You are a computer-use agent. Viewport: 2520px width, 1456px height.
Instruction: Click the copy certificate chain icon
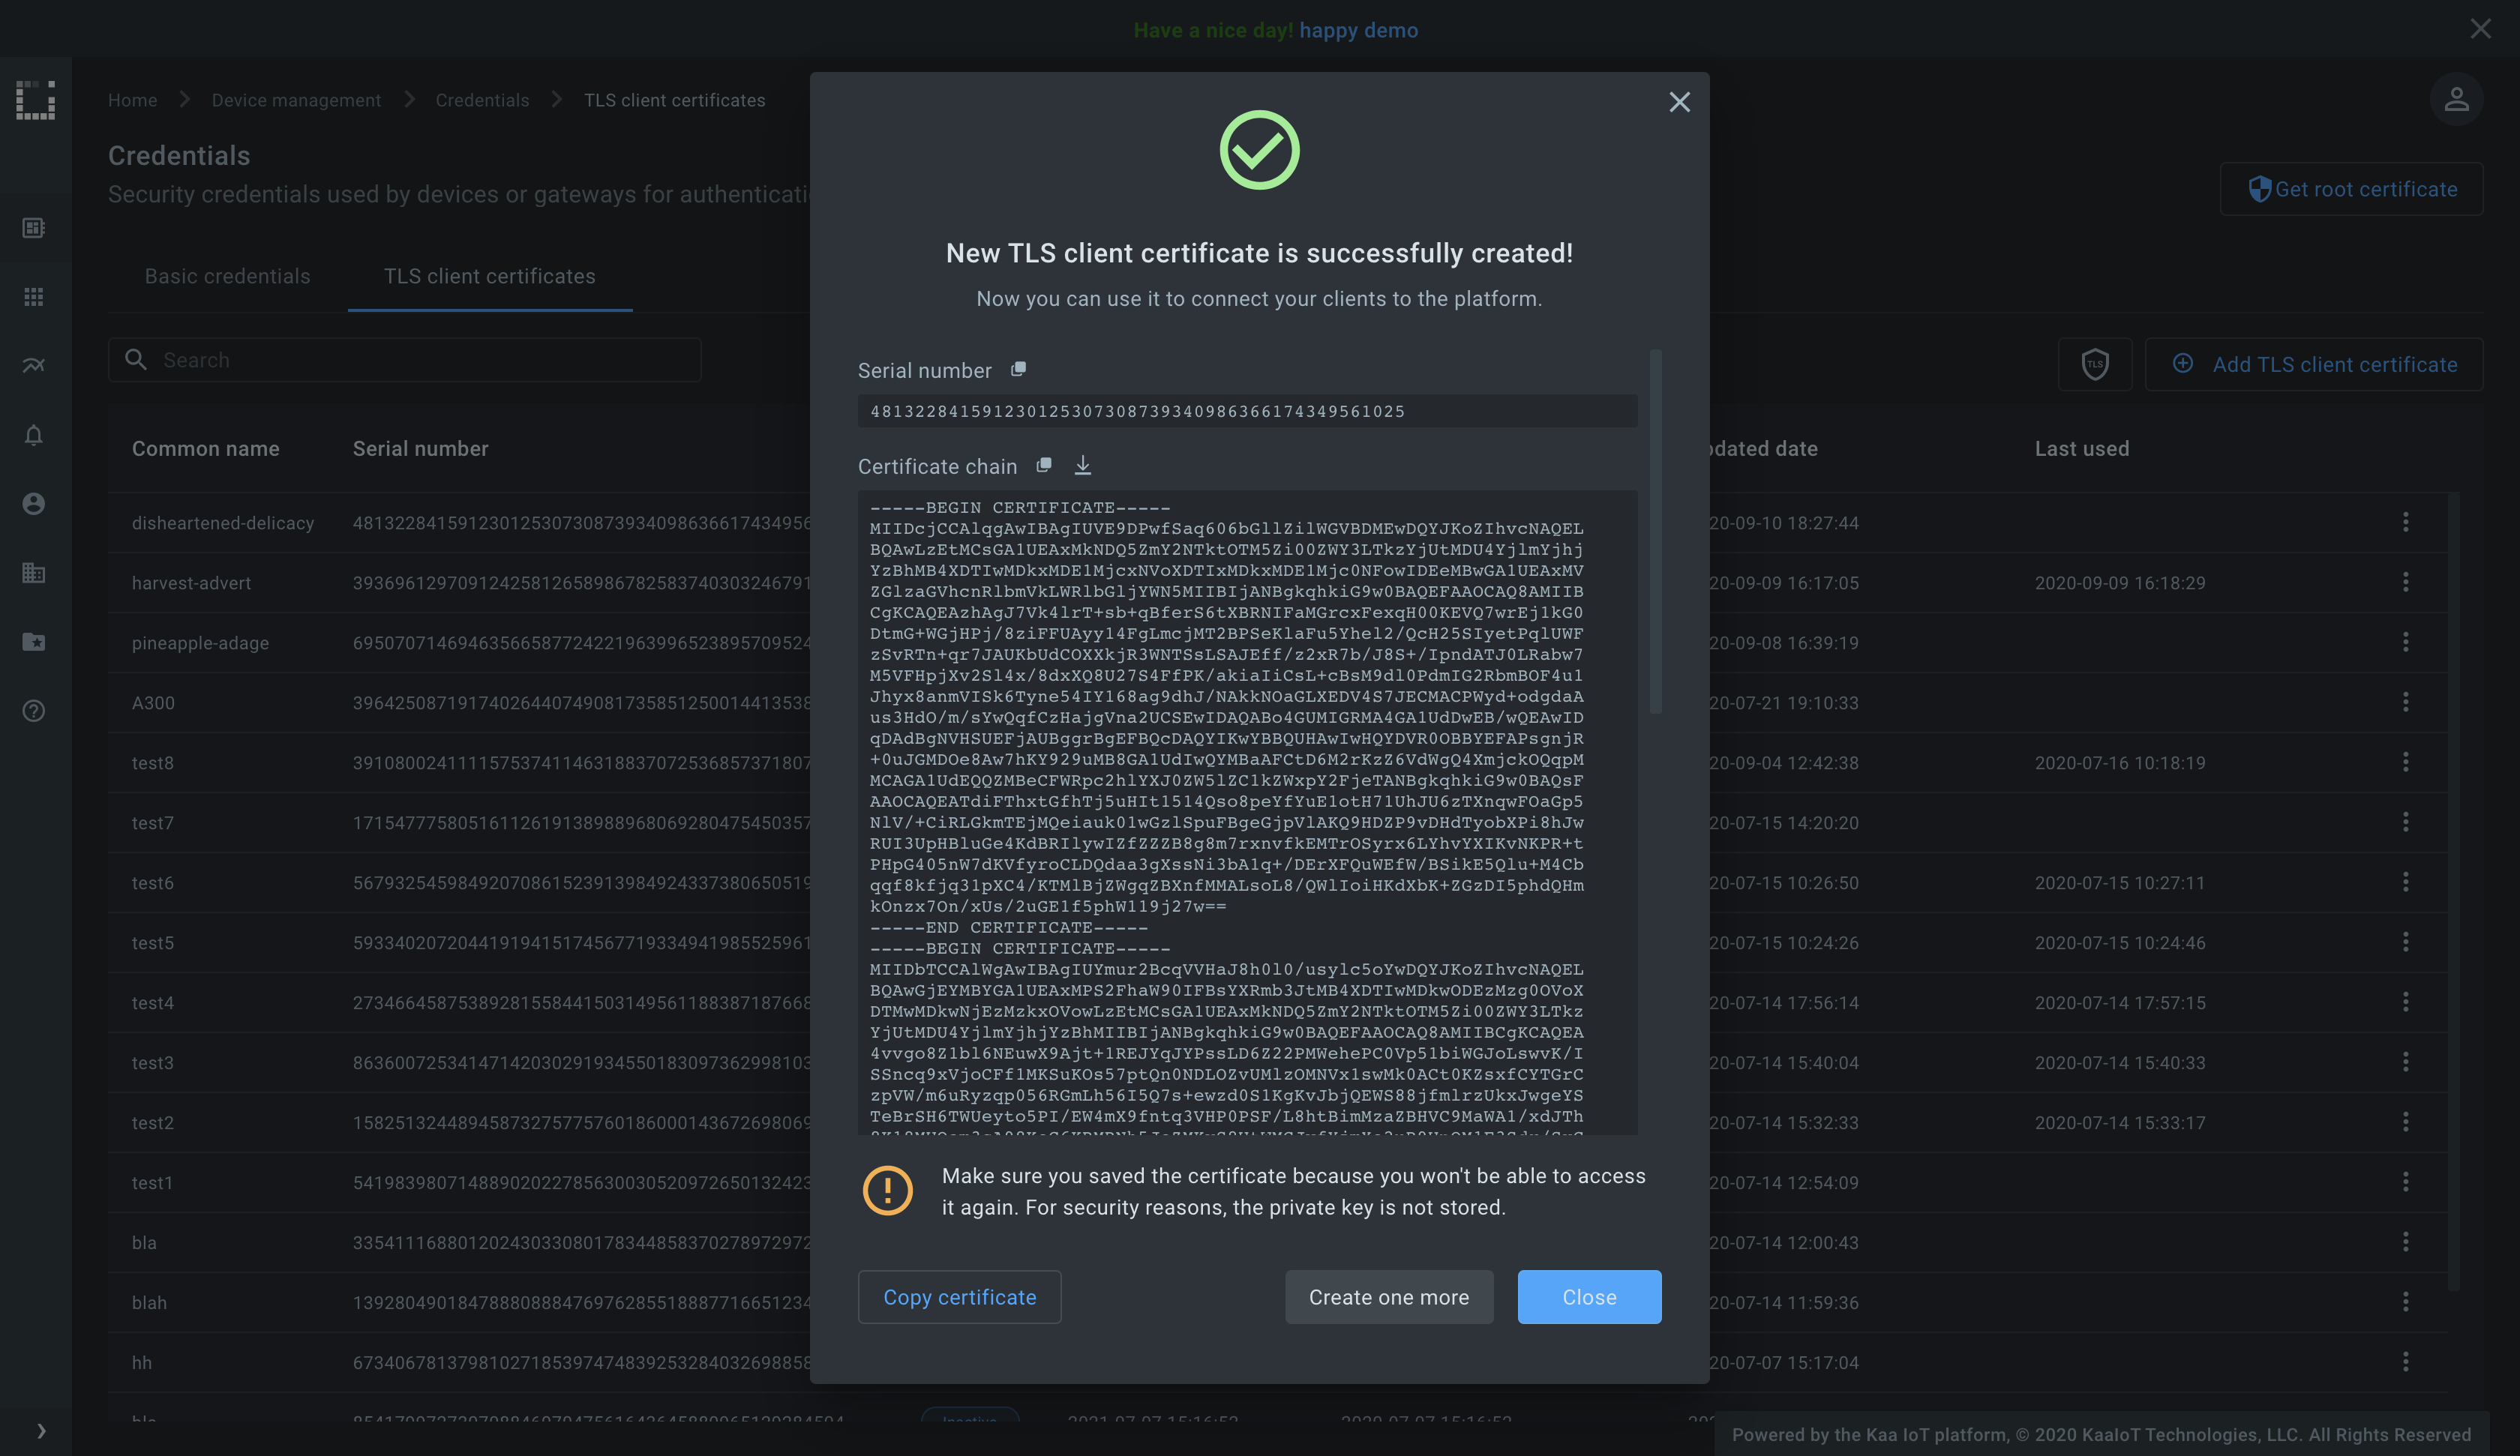pos(1043,465)
